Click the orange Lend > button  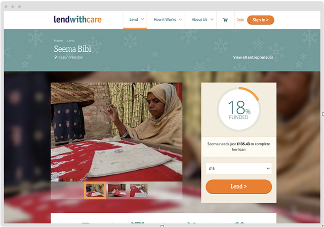238,186
